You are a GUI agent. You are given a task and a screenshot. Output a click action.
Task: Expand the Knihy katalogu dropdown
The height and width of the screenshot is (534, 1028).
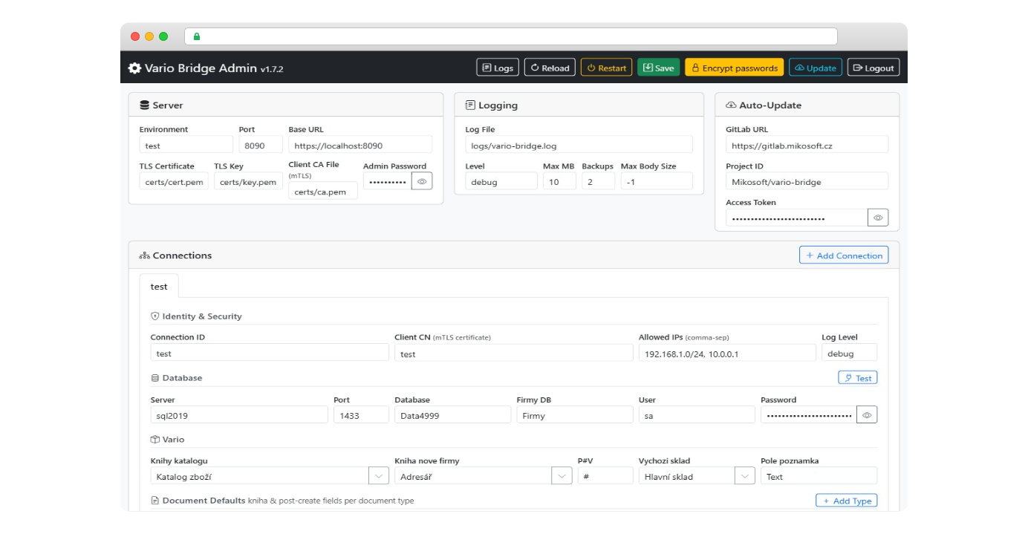379,476
